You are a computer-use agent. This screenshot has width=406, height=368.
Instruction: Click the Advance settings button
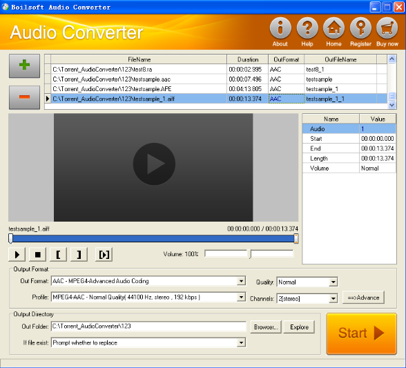(x=363, y=298)
